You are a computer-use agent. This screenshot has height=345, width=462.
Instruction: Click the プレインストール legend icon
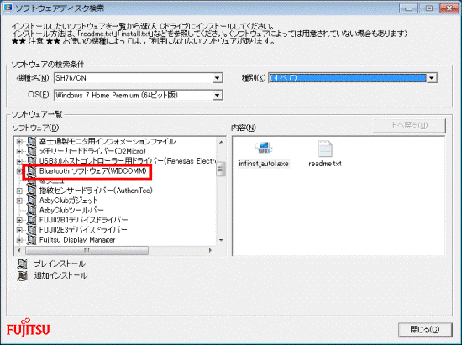[22, 264]
